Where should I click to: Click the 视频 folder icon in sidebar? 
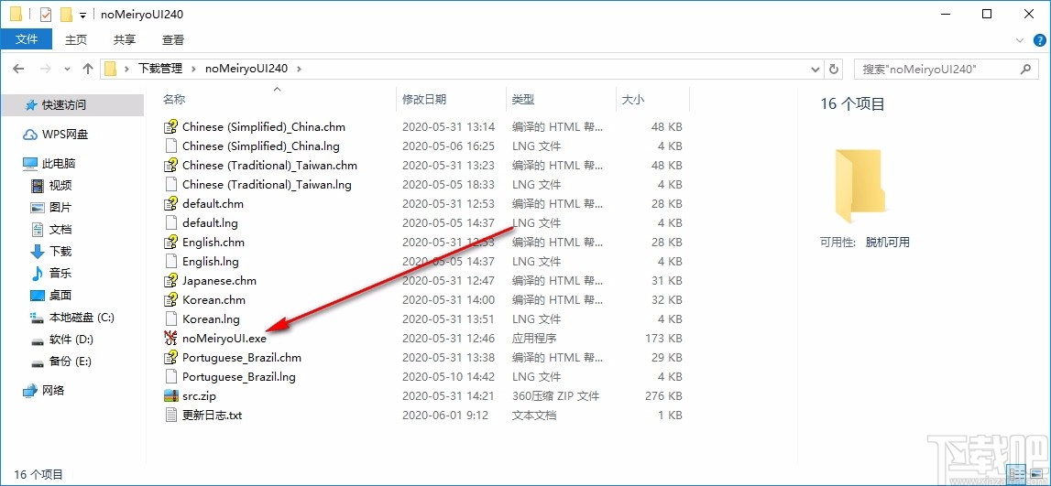point(38,186)
